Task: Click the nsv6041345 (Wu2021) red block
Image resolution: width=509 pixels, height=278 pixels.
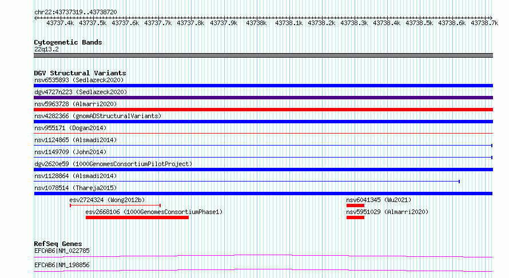Action: (x=355, y=206)
